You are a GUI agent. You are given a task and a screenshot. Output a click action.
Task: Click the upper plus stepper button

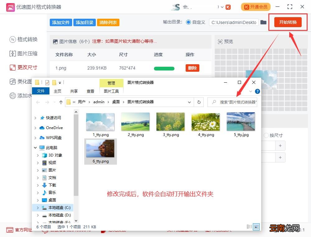coord(280,146)
